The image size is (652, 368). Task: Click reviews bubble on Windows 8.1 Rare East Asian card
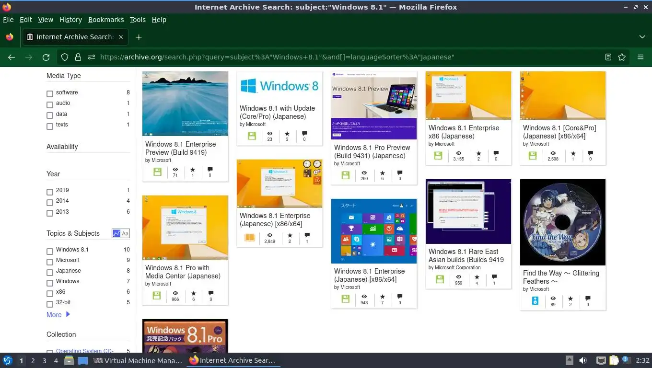click(x=494, y=277)
